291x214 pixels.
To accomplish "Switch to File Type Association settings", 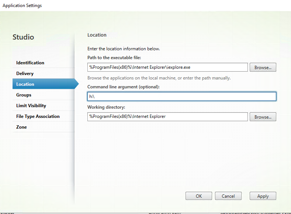I will click(38, 116).
